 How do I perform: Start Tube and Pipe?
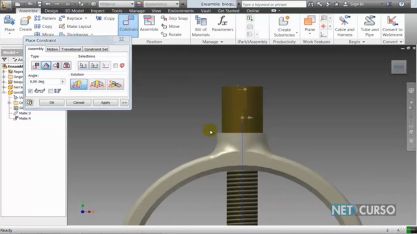(369, 26)
